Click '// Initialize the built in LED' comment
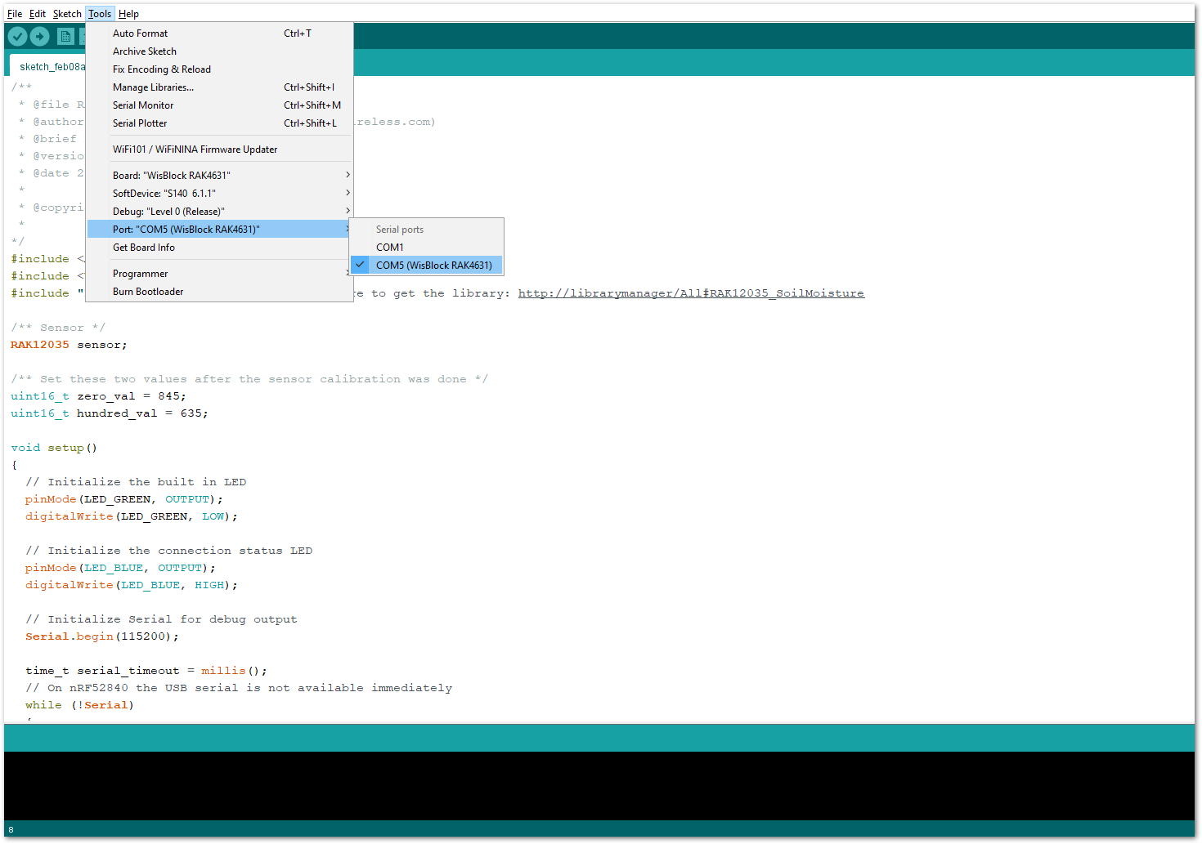This screenshot has width=1202, height=844. [136, 482]
